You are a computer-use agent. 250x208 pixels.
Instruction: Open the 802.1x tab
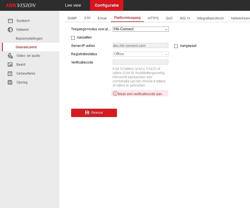point(185,18)
